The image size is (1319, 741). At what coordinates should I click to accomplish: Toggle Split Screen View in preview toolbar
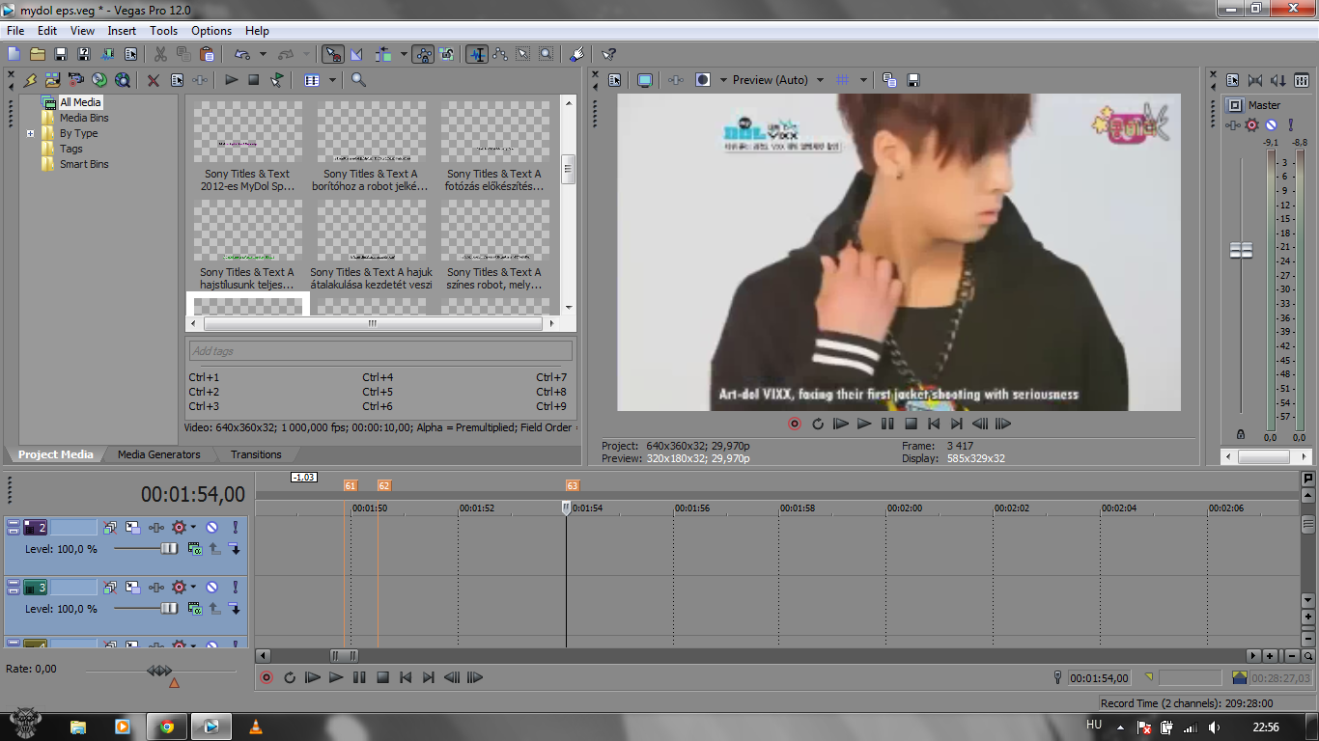coord(703,80)
